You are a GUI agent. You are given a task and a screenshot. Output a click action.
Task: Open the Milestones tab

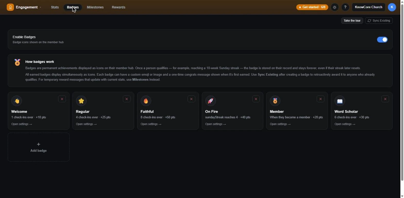[95, 7]
